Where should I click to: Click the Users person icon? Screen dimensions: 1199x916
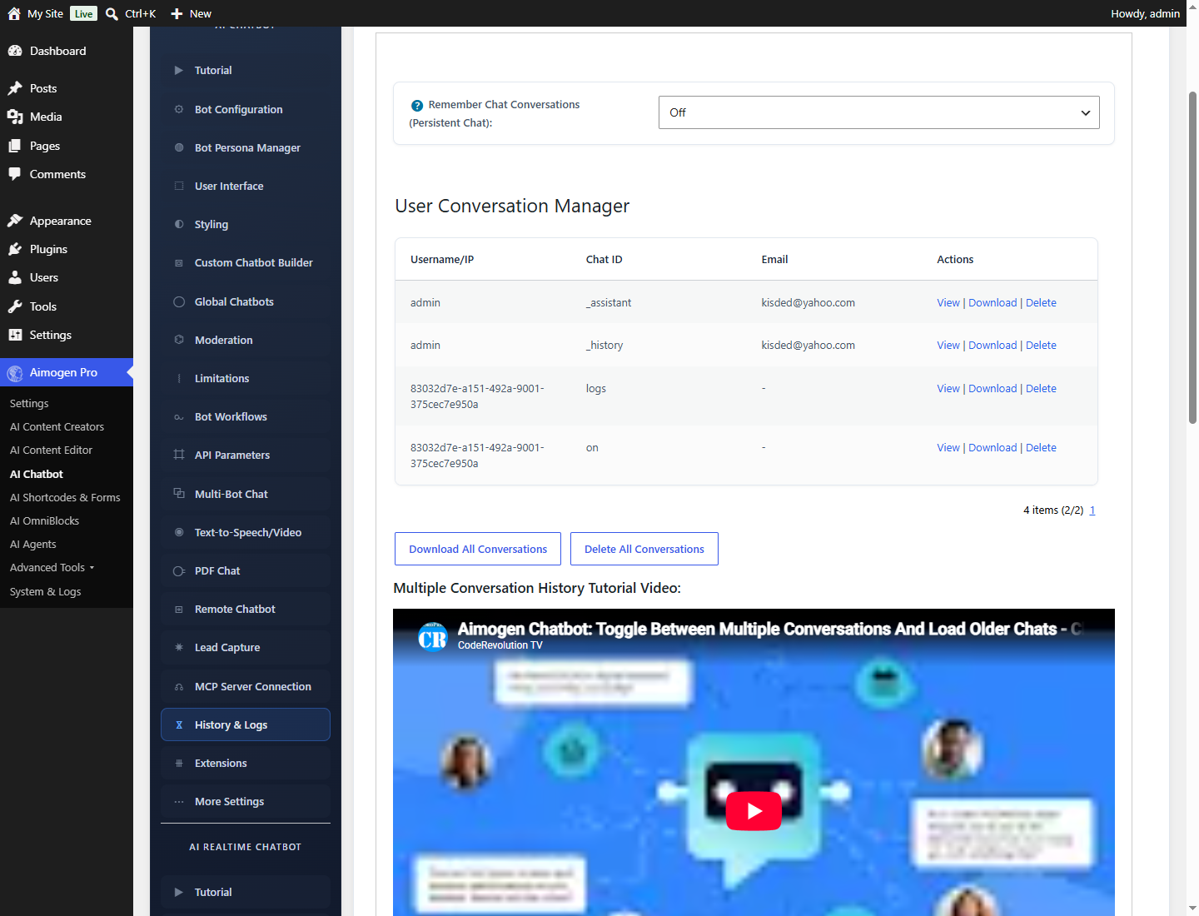coord(15,277)
